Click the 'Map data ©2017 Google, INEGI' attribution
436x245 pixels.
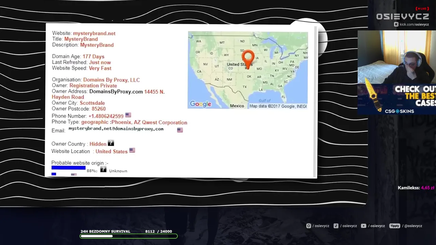click(278, 106)
